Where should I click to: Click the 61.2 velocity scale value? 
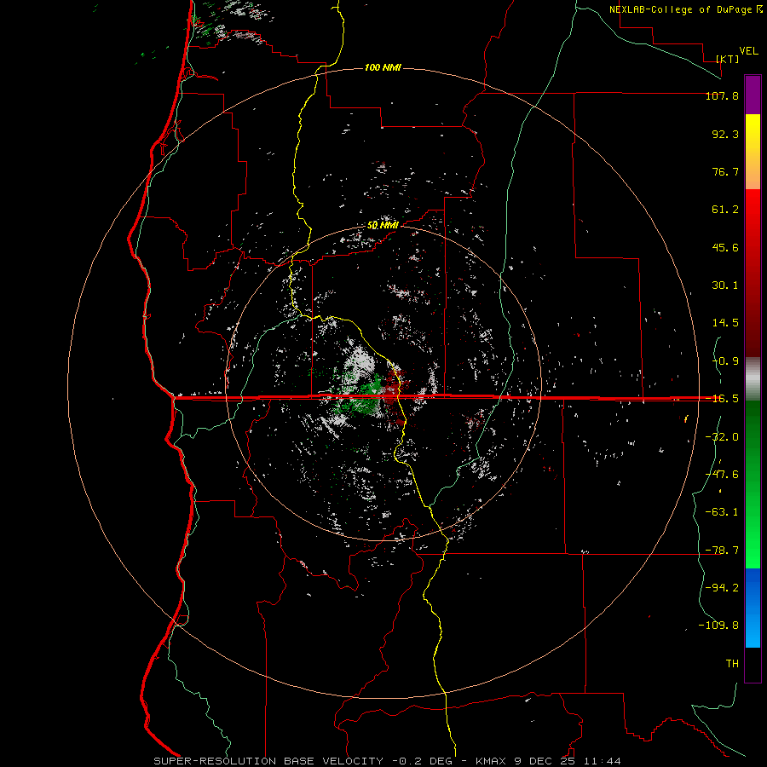click(725, 210)
